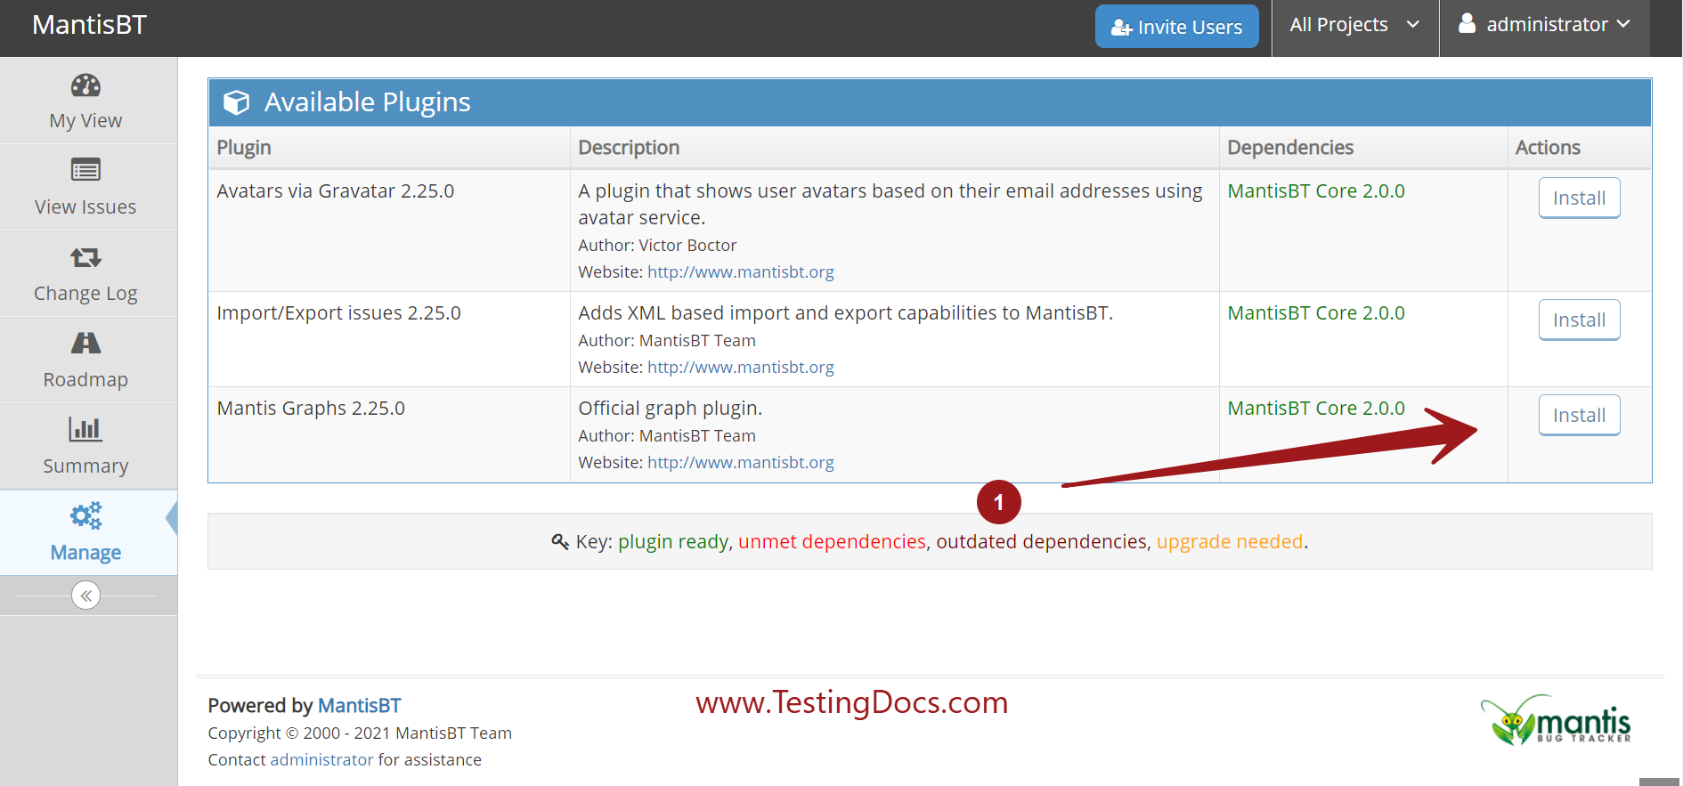Screen dimensions: 1683x786
Task: Click the Invite Users button
Action: tap(1176, 27)
